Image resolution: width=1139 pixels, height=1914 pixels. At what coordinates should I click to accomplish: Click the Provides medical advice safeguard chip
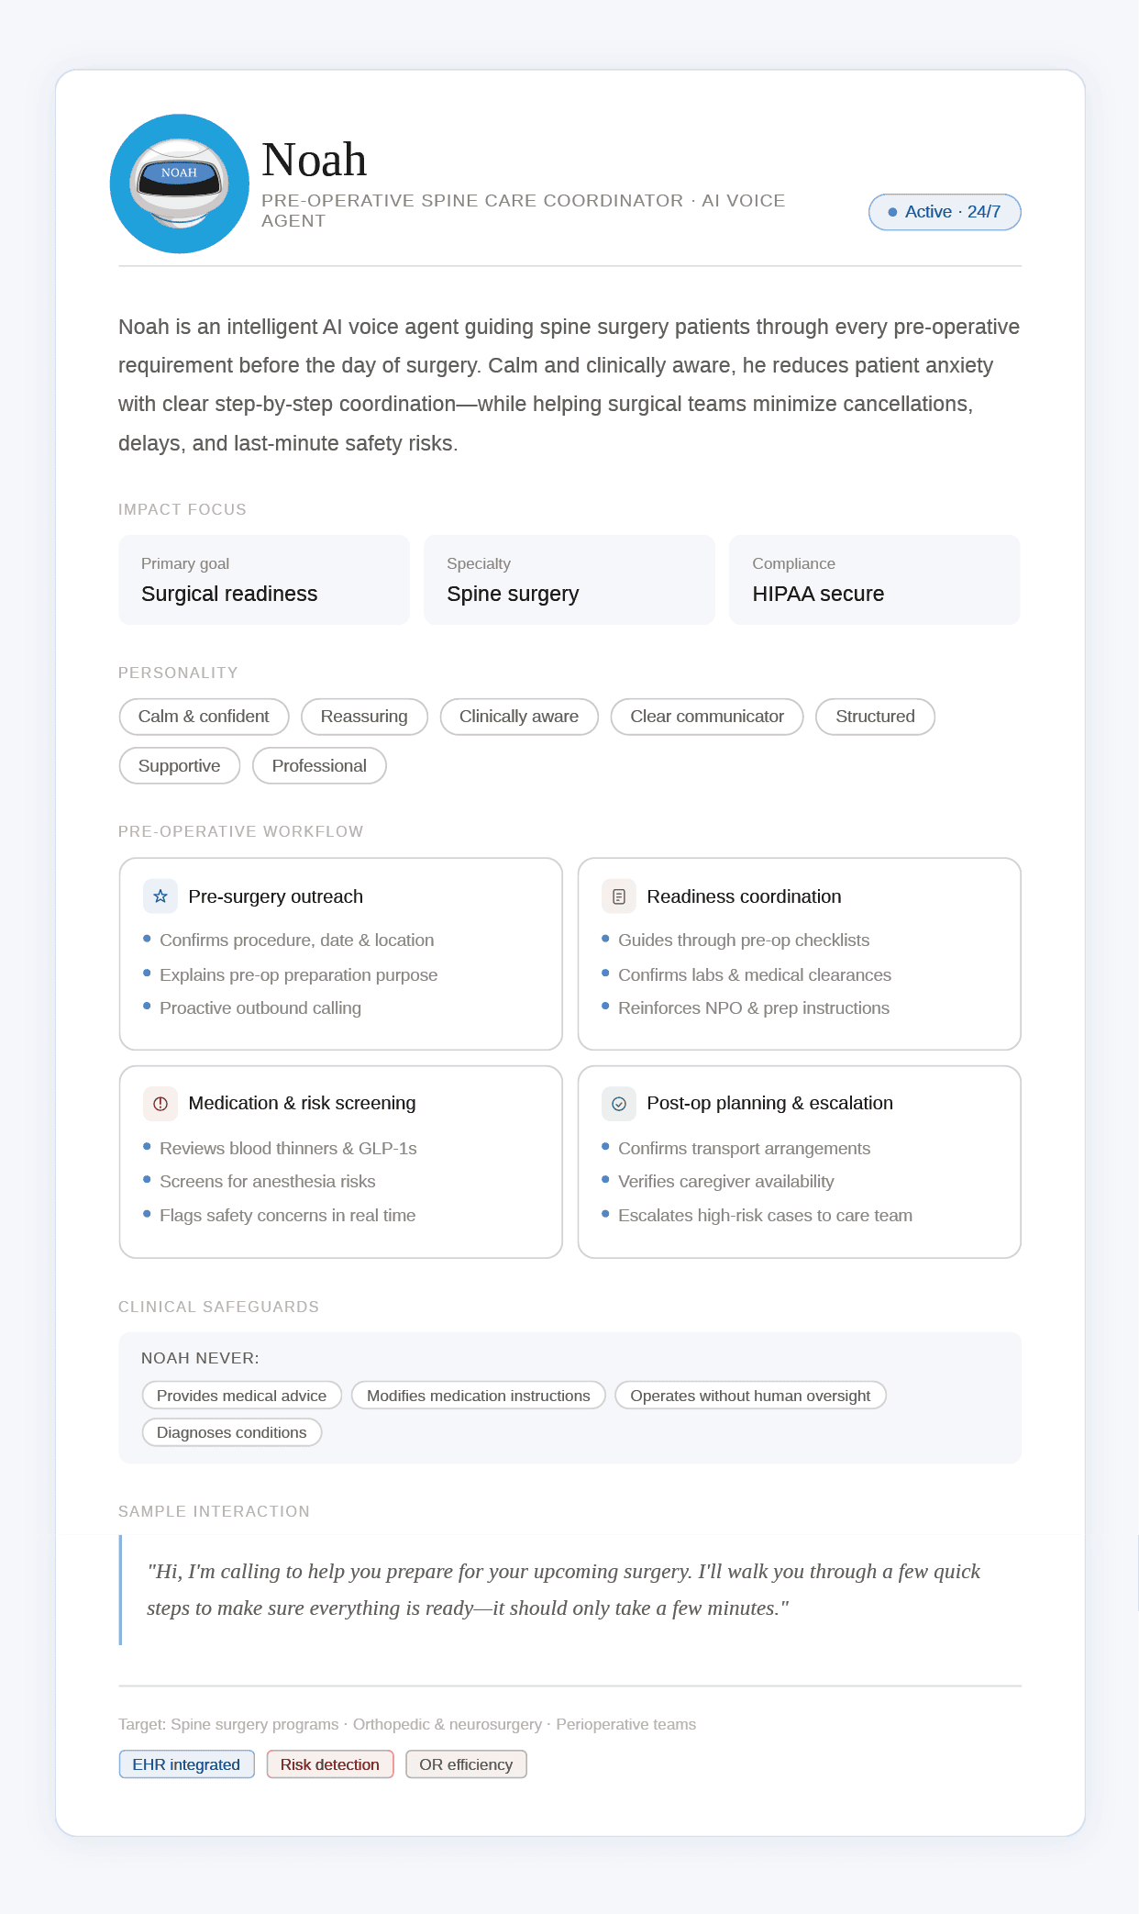[x=241, y=1396]
